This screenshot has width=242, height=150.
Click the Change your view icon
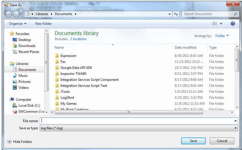(215, 24)
